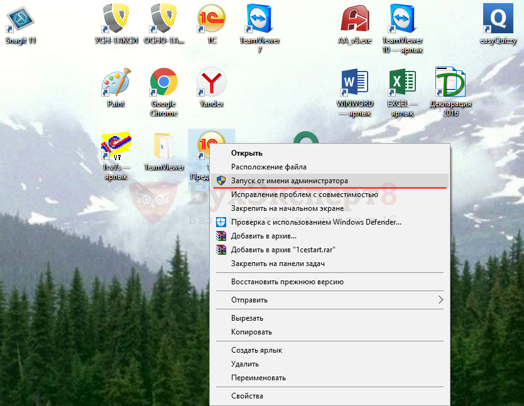Select the УСН-ТАКСИ desktop icon
524x406 pixels.
(x=116, y=24)
